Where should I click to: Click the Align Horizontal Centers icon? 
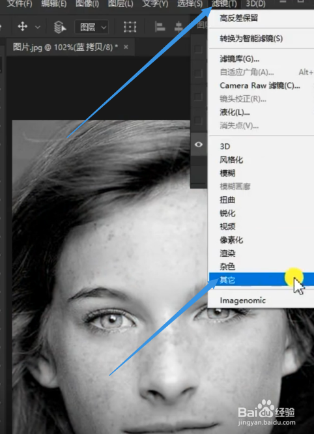[x=179, y=27]
